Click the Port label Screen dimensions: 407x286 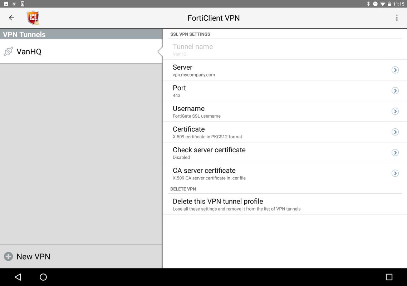point(180,88)
